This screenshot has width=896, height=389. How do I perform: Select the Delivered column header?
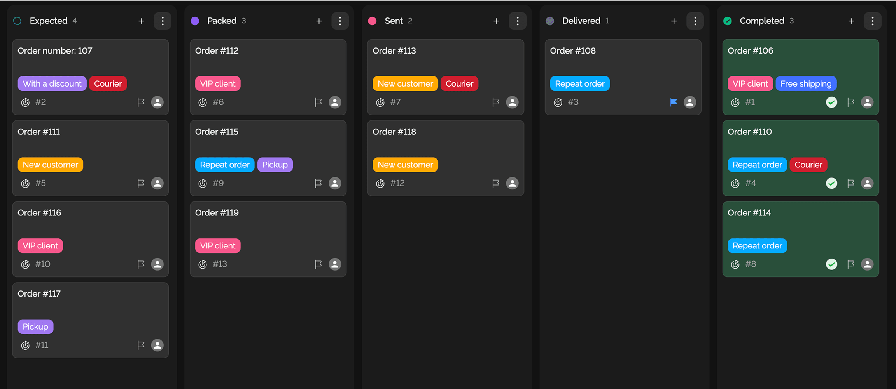click(x=581, y=21)
